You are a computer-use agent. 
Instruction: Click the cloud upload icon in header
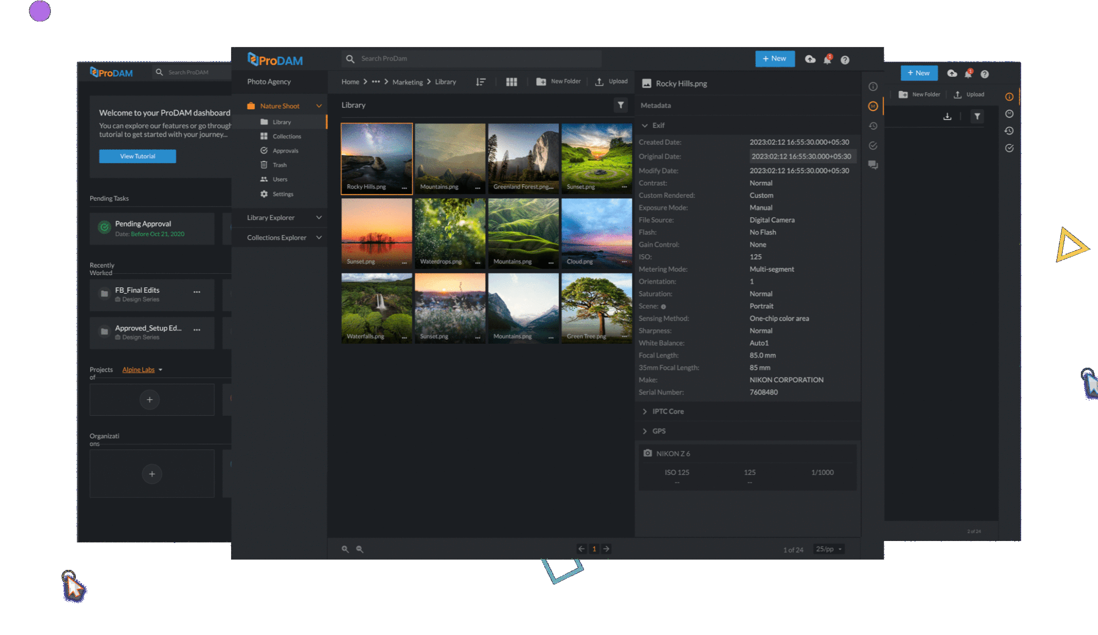coord(810,59)
